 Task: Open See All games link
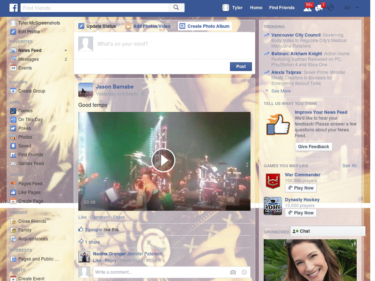click(349, 166)
